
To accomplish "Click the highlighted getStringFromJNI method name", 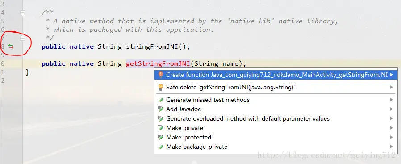I will [158, 63].
